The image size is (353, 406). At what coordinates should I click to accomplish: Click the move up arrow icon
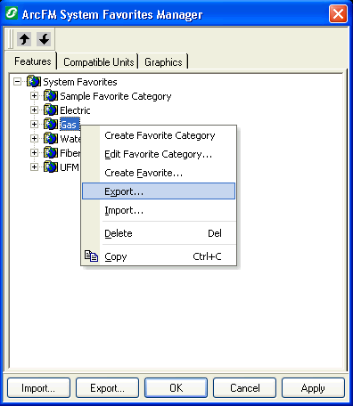[x=24, y=39]
